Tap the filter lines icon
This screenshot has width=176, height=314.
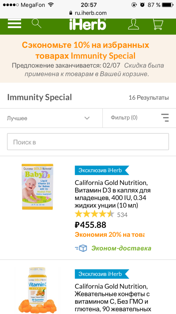[165, 118]
